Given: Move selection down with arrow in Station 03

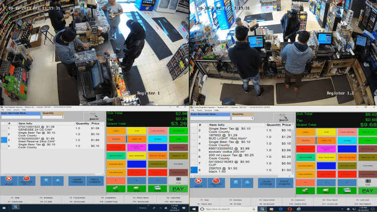Looking at the screenshot, I should click(236, 183).
